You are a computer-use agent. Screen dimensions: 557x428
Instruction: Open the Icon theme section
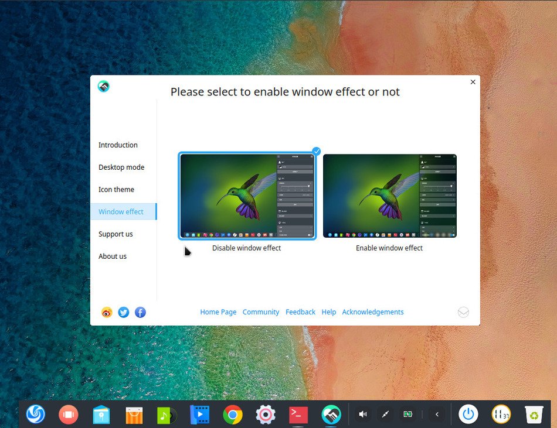pyautogui.click(x=116, y=189)
